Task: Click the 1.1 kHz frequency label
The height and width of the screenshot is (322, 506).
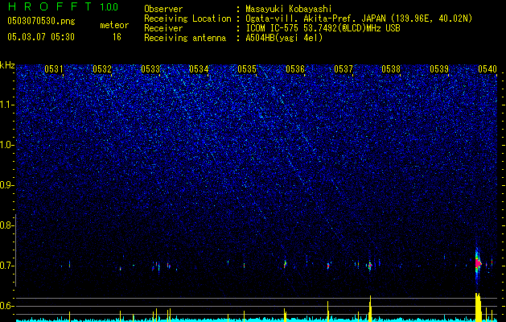Action: click(x=6, y=105)
